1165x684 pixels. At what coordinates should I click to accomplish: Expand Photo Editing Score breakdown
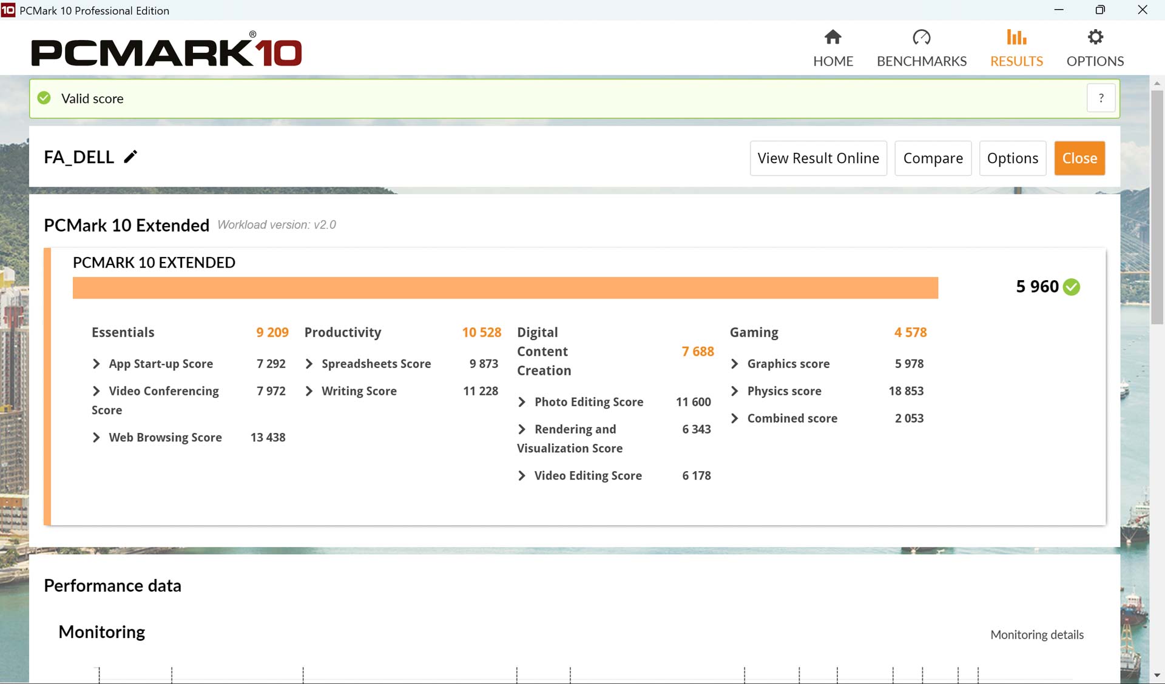(522, 402)
